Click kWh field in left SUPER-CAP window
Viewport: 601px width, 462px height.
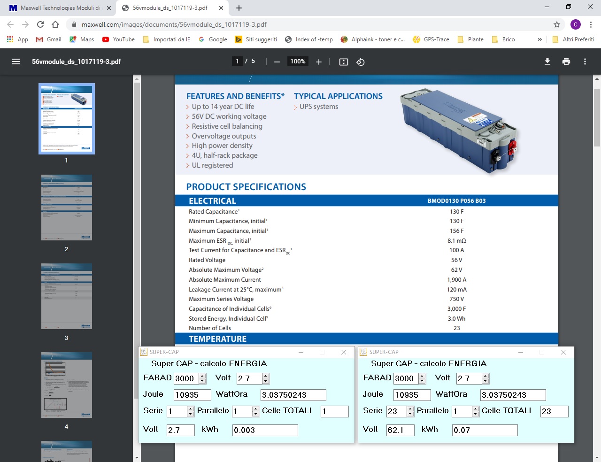click(x=265, y=430)
